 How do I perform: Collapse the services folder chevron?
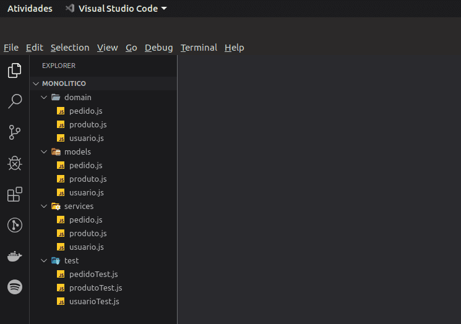coord(44,206)
